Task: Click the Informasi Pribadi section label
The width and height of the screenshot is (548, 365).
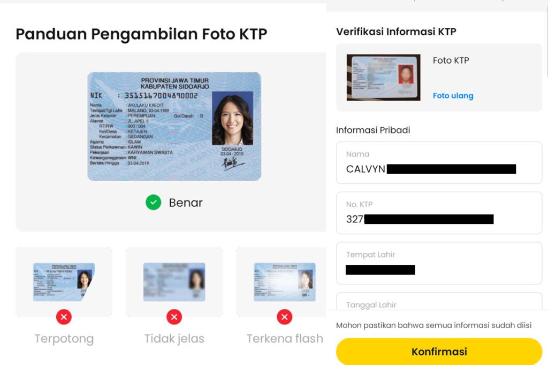Action: [x=373, y=130]
